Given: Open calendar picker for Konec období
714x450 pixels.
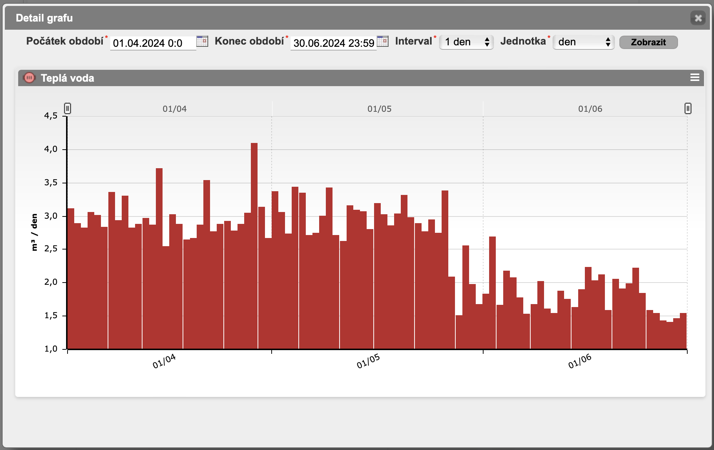Looking at the screenshot, I should coord(382,41).
